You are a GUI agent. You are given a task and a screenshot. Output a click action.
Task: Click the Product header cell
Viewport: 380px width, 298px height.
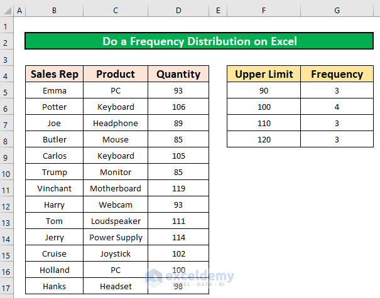click(x=116, y=74)
